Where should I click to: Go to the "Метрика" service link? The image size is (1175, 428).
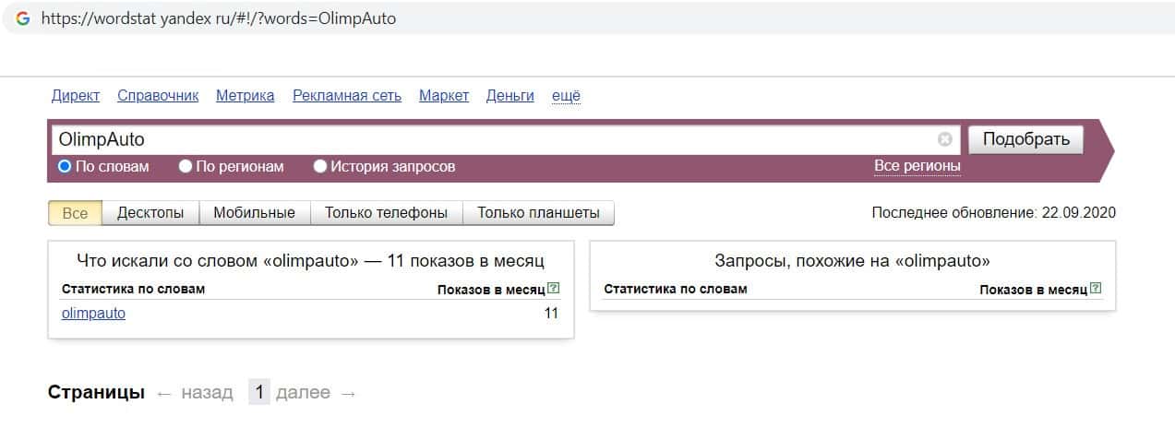coord(245,96)
